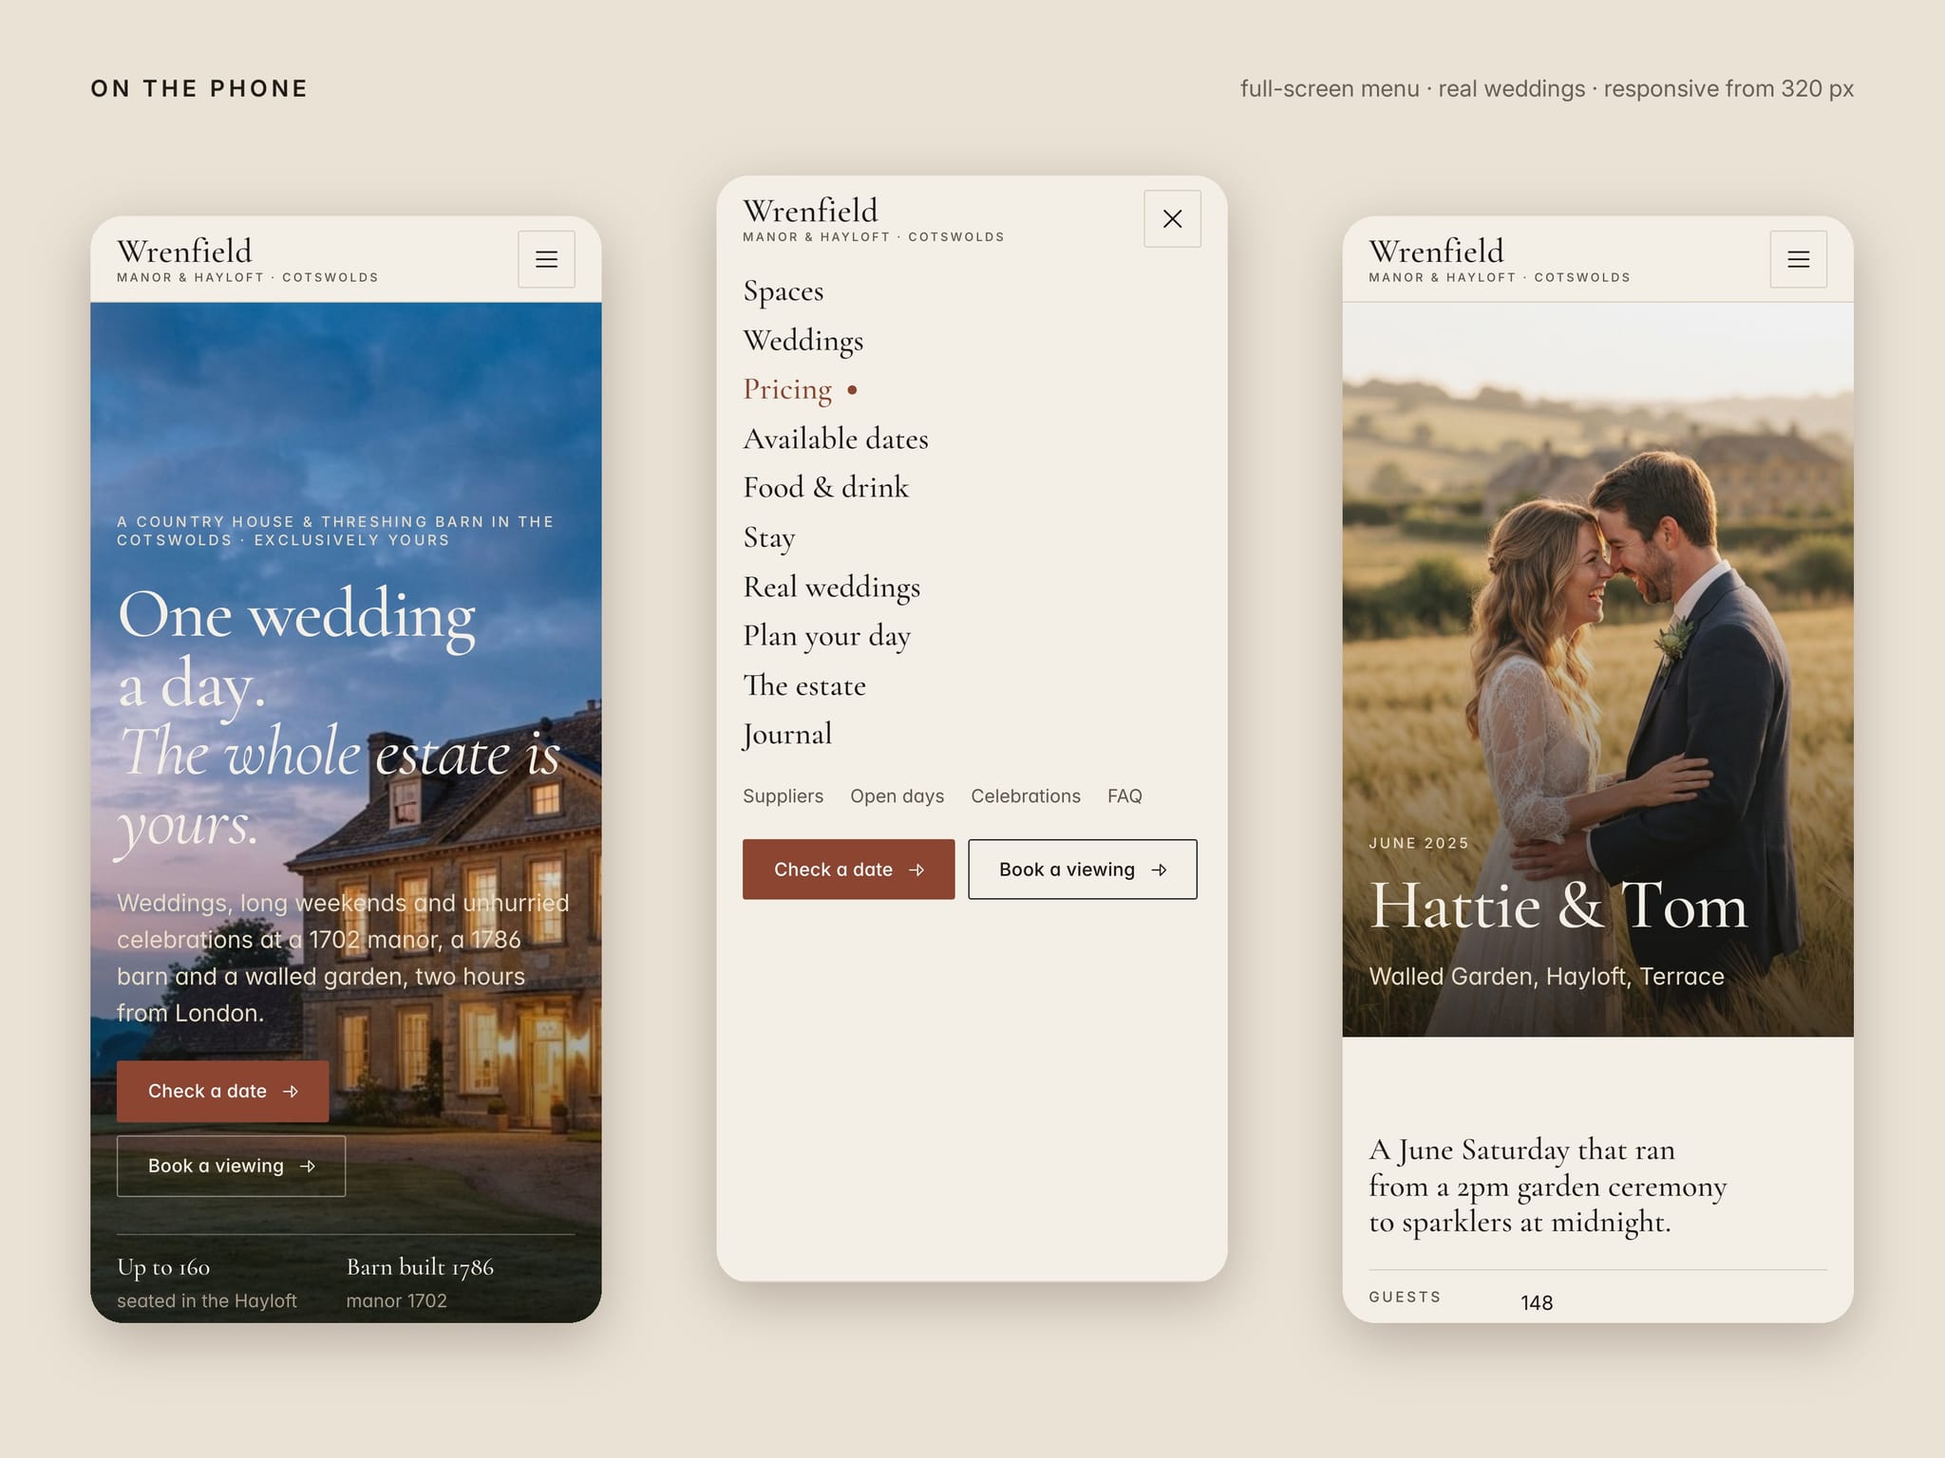Viewport: 1945px width, 1458px height.
Task: Tap the Plan your day entry
Action: [x=827, y=636]
